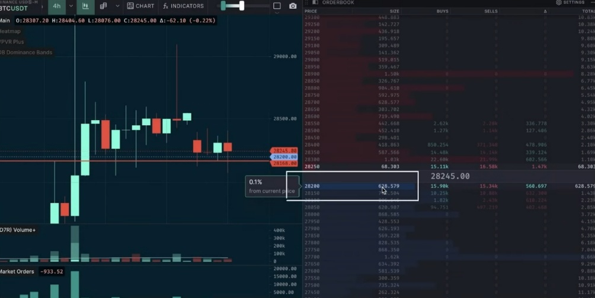This screenshot has width=595, height=298.
Task: Select the Heatmap indicator label
Action: [10, 31]
